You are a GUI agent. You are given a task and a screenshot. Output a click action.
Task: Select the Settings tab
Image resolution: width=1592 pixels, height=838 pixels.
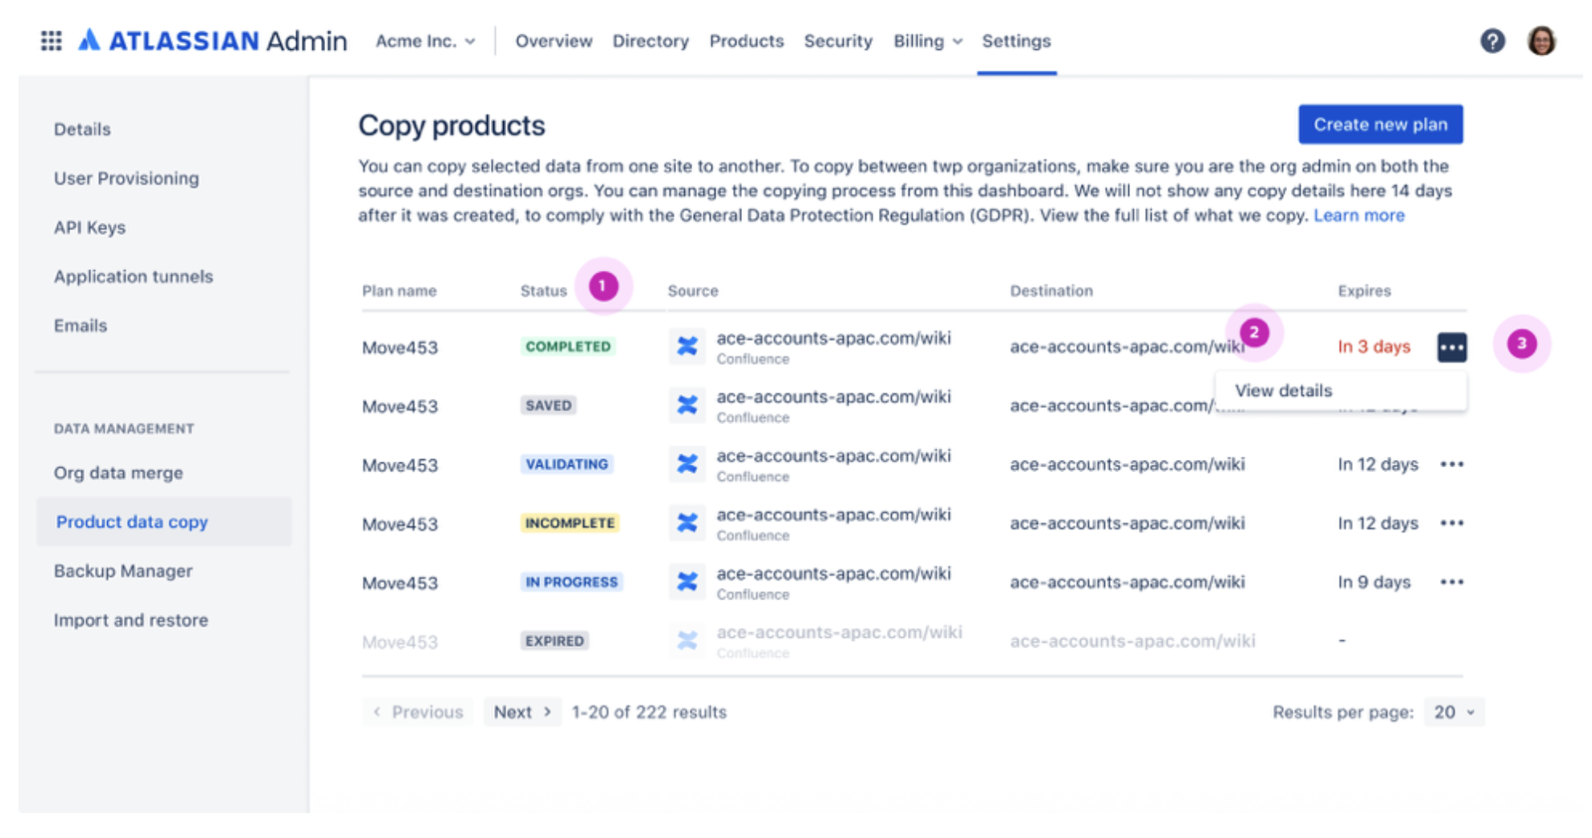[x=1016, y=41]
